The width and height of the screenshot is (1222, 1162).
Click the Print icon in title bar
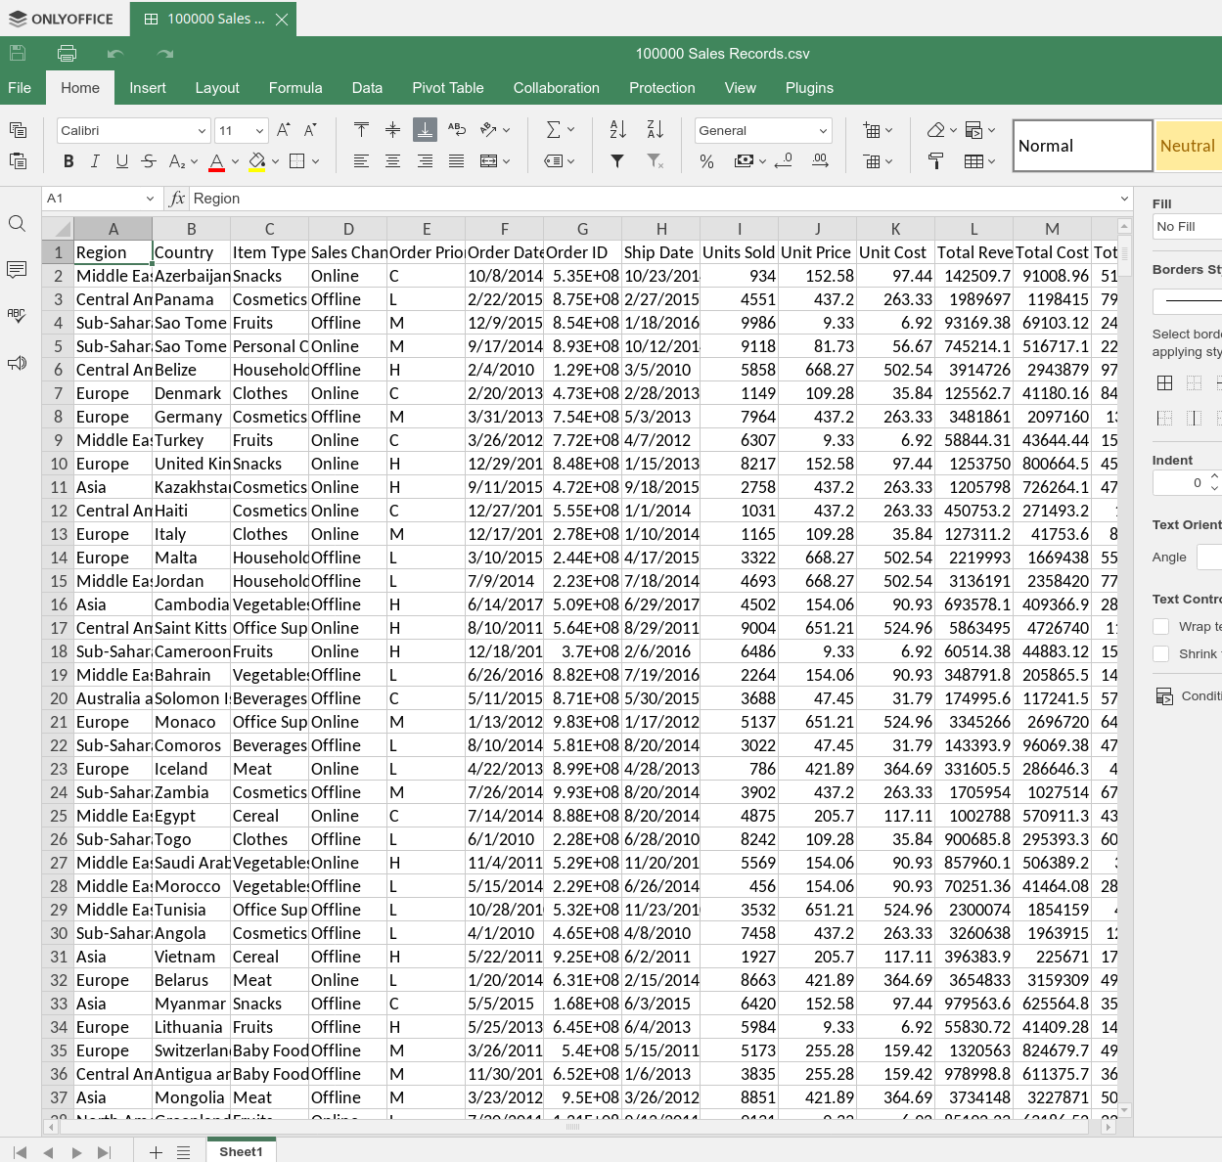(x=67, y=54)
